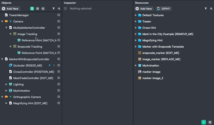This screenshot has height=125, width=214.
Task: Open search in the Objects panel
Action: (59, 9)
